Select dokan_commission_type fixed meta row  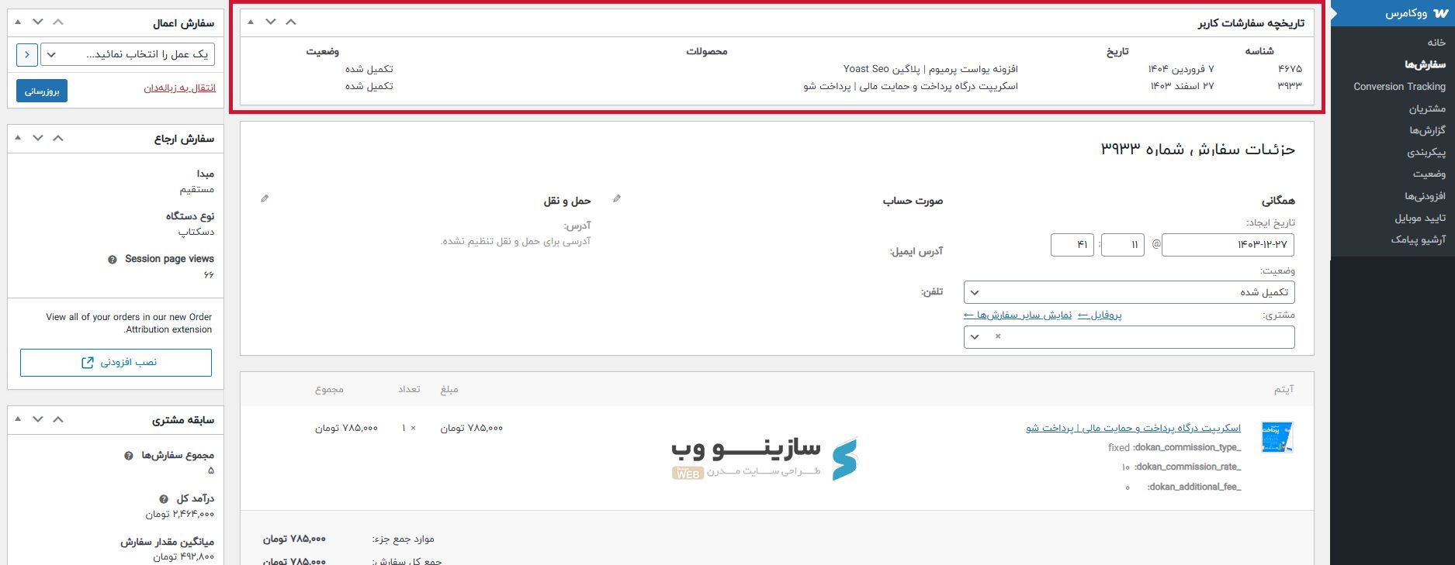tap(1175, 447)
